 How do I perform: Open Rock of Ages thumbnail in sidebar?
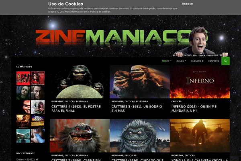(x=38, y=122)
